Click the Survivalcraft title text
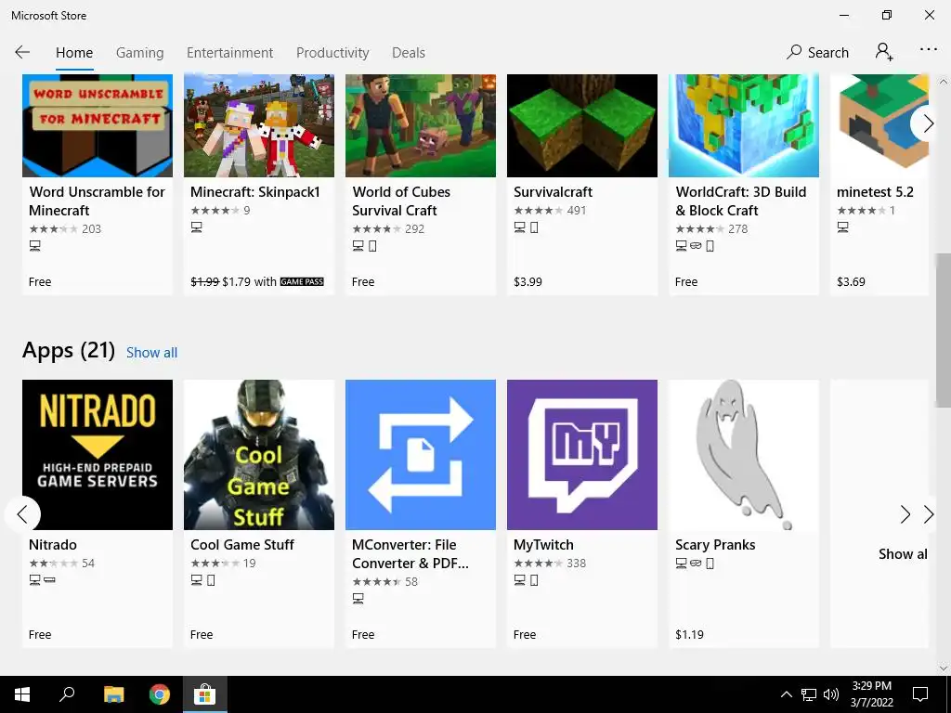 click(x=554, y=191)
